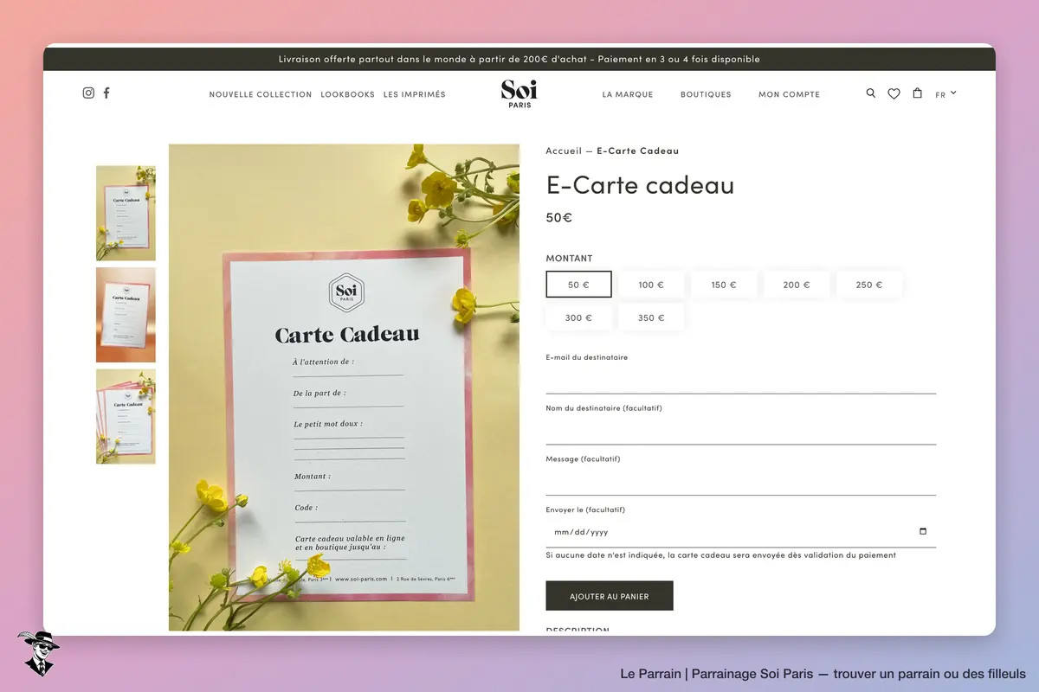1039x692 pixels.
Task: Click the main gift card product image
Action: [344, 388]
